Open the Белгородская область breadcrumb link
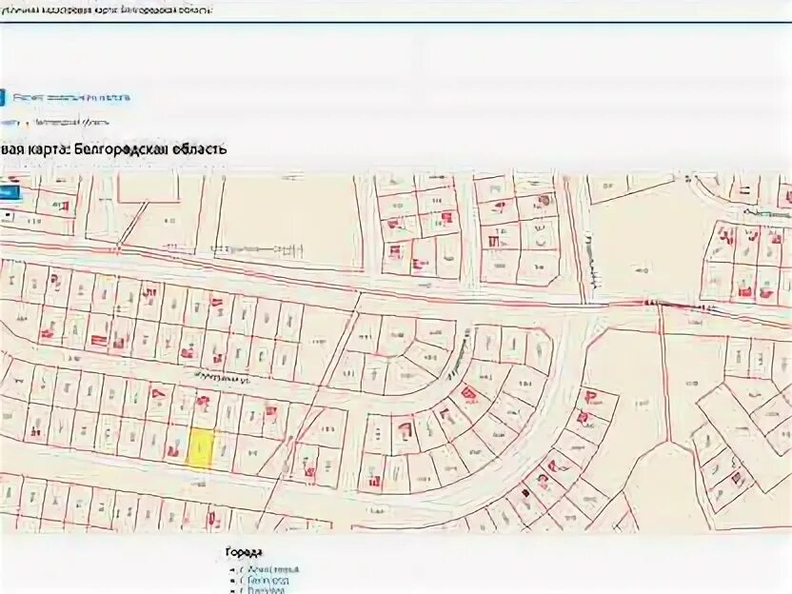792x594 pixels. (x=72, y=122)
